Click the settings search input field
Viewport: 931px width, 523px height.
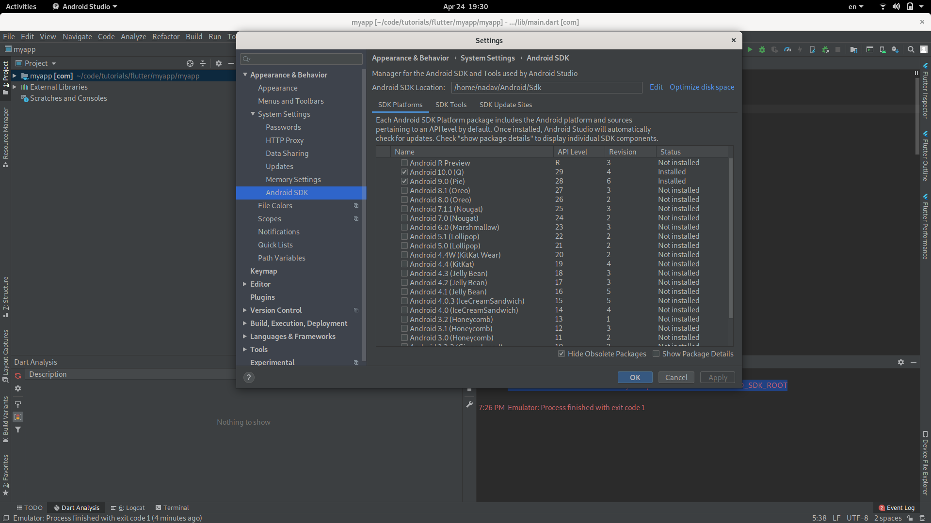pos(302,59)
